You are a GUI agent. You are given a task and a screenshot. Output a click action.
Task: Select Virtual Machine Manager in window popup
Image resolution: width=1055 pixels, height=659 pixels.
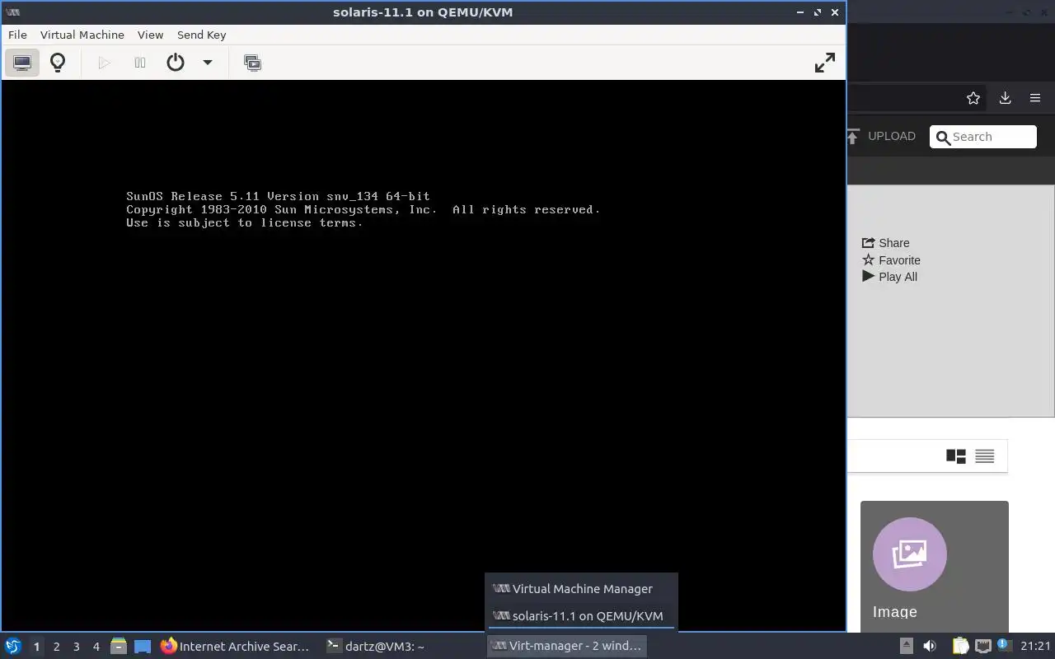coord(581,588)
